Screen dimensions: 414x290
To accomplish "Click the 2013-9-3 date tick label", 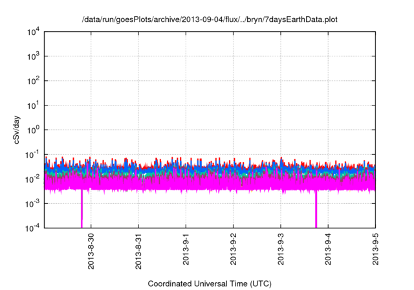I will [x=281, y=249].
